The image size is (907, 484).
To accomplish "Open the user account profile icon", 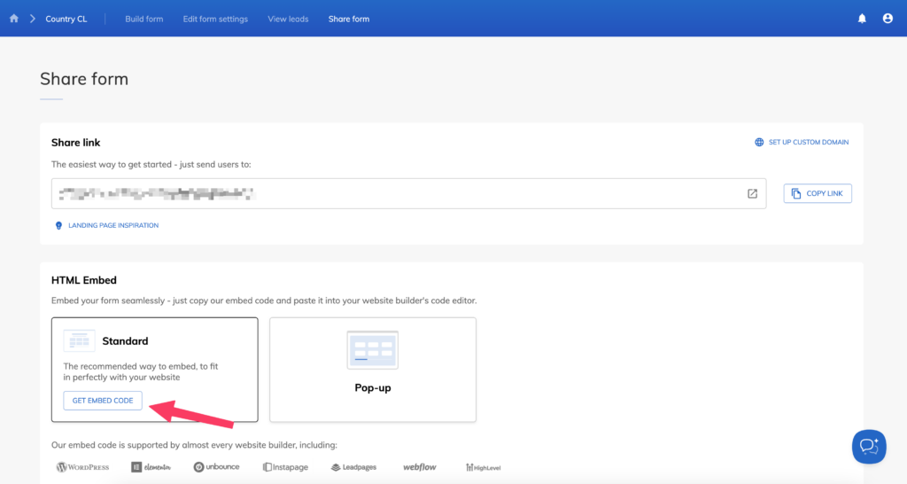I will (x=888, y=19).
